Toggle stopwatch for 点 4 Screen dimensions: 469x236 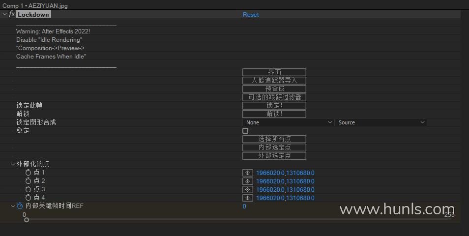point(28,198)
